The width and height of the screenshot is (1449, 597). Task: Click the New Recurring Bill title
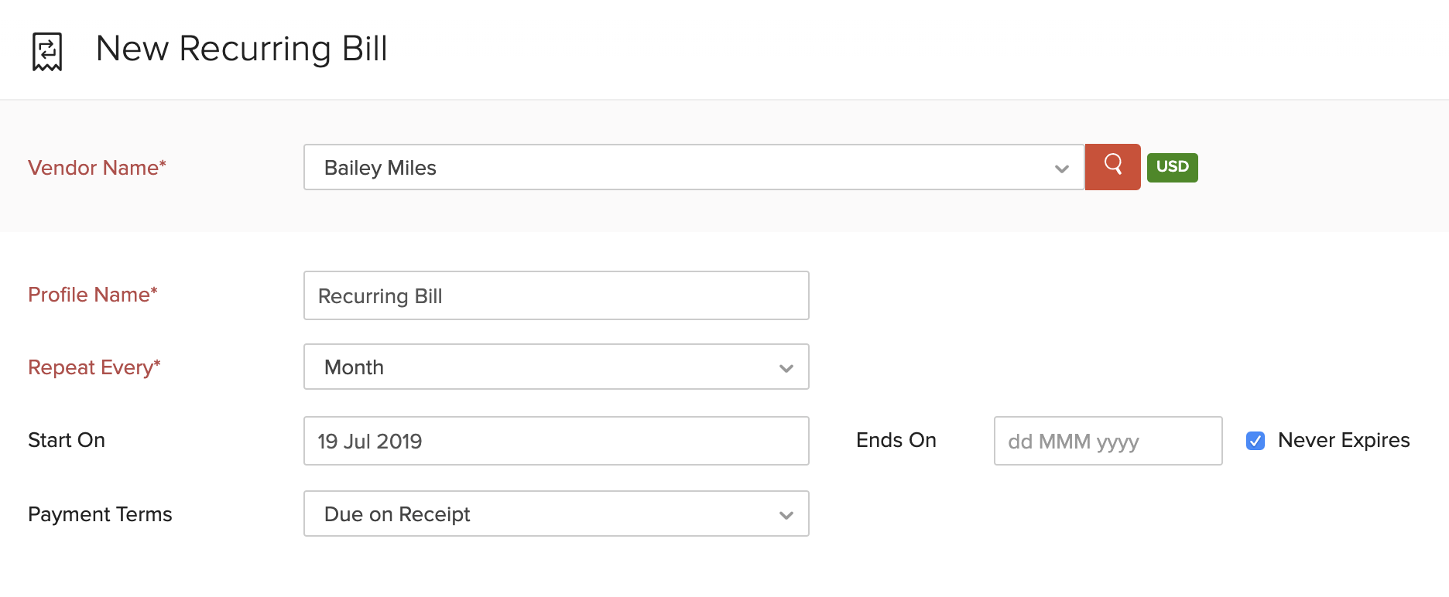pos(241,49)
